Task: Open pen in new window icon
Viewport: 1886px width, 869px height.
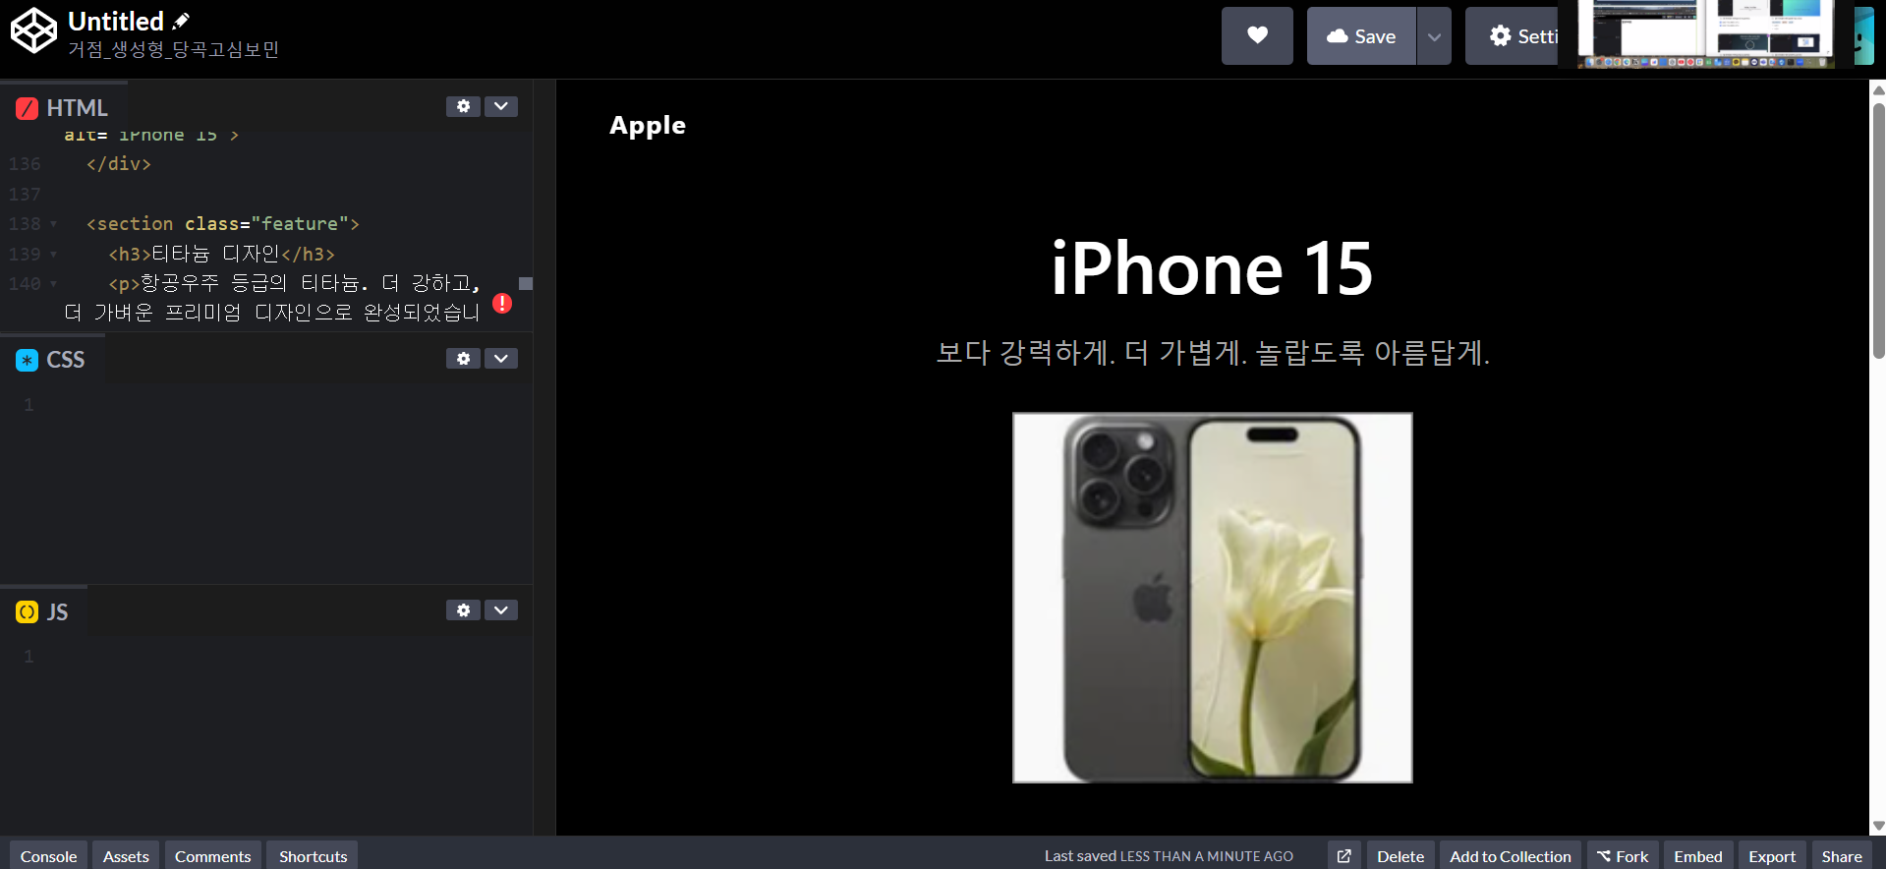Action: click(1343, 856)
